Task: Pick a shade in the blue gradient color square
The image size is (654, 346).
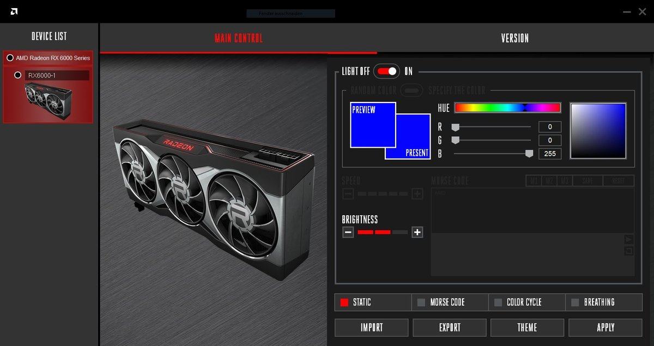Action: pos(598,131)
